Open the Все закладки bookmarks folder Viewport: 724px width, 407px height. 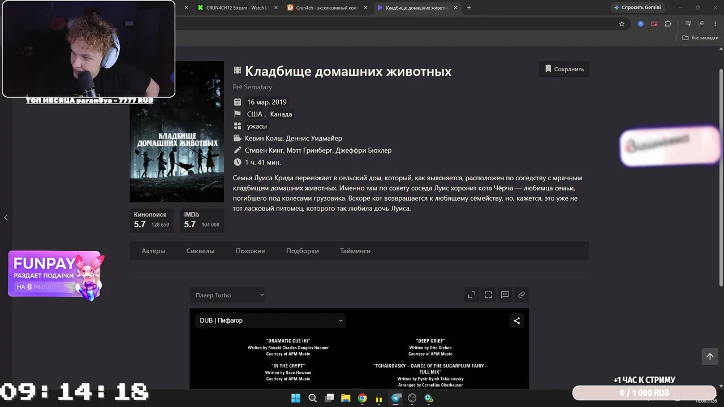pos(700,38)
